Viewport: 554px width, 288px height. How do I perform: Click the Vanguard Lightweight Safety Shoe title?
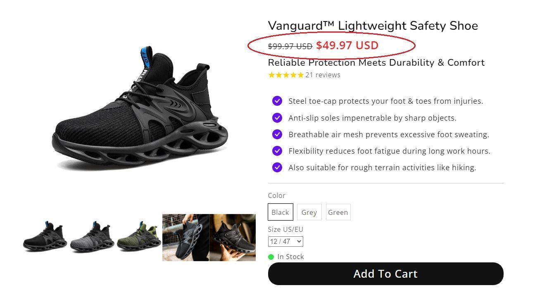[373, 26]
